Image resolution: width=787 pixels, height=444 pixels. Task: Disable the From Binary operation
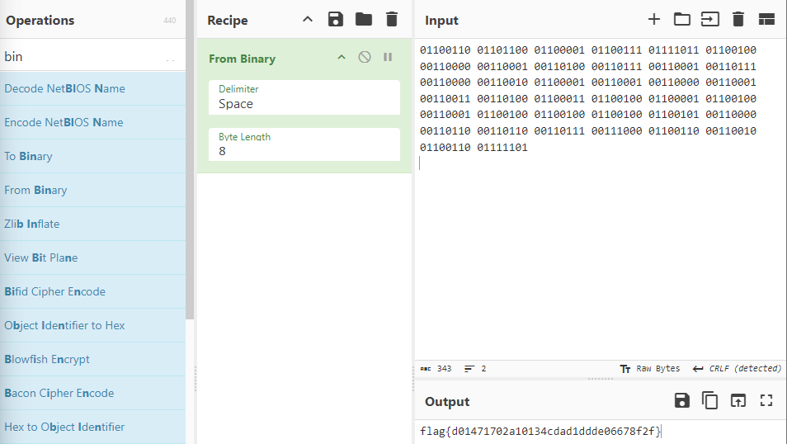tap(365, 57)
